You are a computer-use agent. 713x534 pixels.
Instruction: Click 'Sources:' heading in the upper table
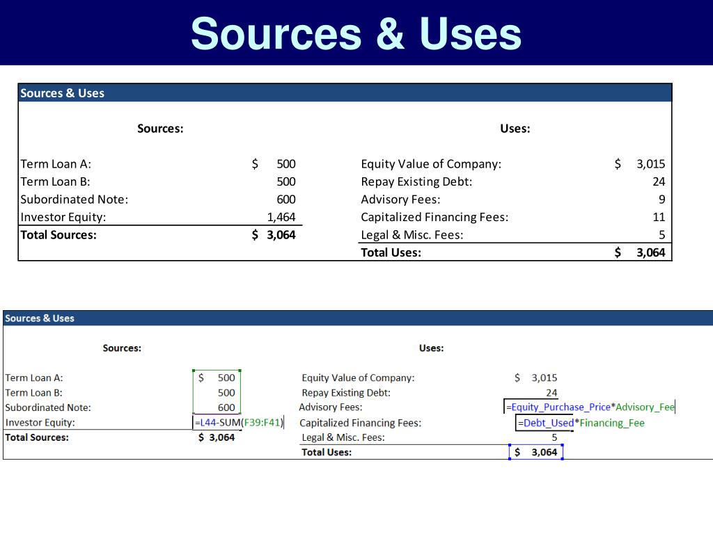coord(161,129)
